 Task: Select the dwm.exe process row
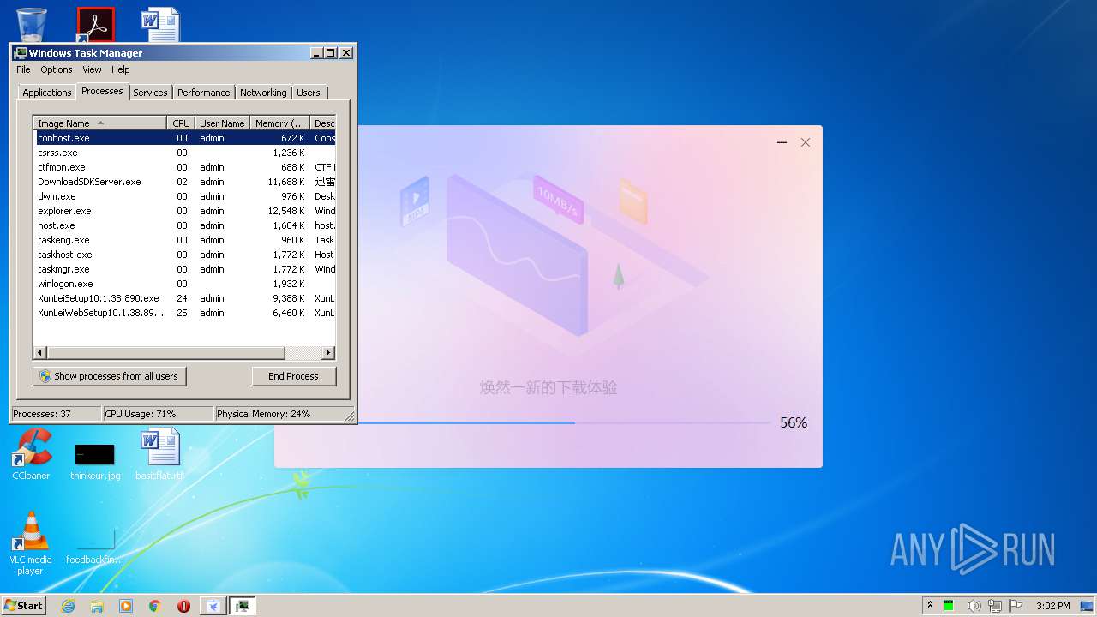185,196
